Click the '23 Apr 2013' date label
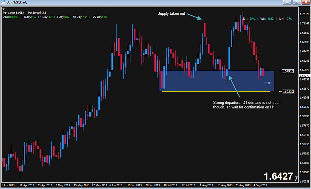Image resolution: width=311 pixels, height=189 pixels. click(45, 185)
